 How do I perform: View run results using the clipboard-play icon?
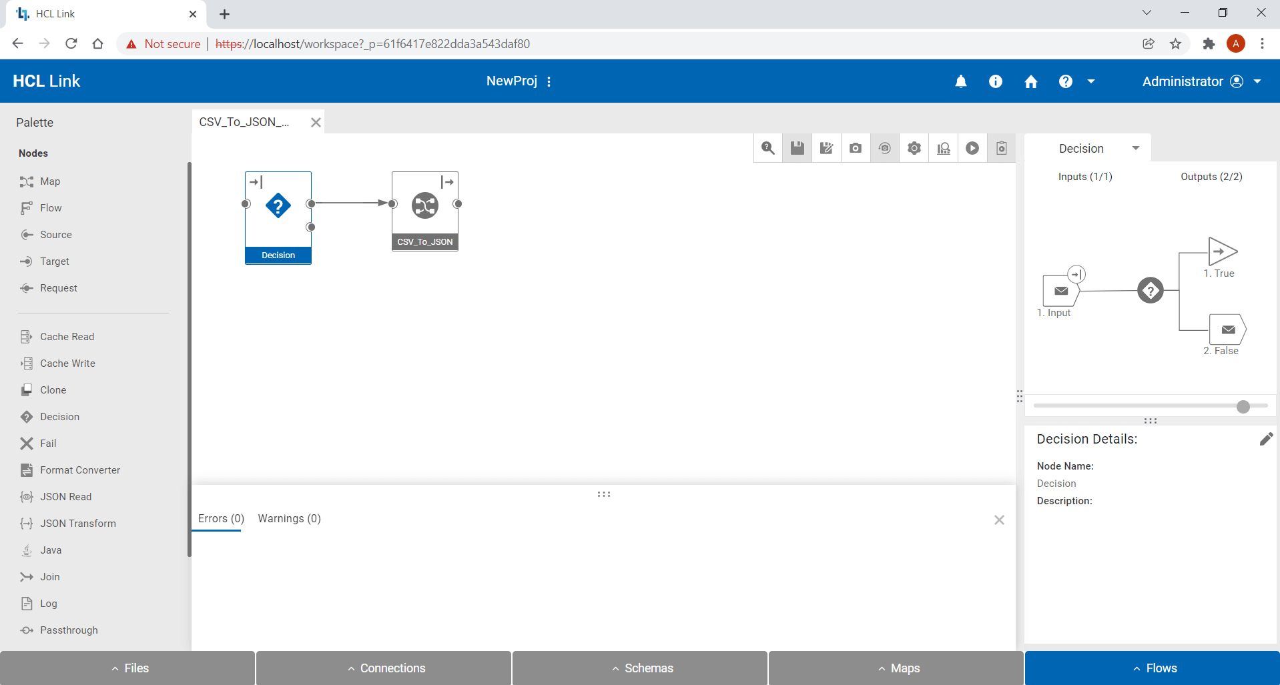[x=1001, y=147]
